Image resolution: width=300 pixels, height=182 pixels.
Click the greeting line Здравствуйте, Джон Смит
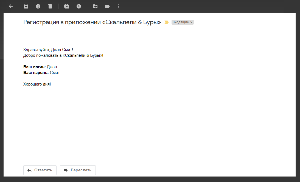(48, 50)
